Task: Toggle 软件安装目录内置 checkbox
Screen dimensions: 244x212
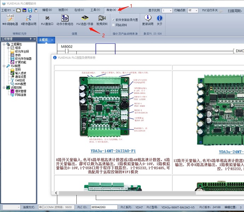Action: pos(113,20)
